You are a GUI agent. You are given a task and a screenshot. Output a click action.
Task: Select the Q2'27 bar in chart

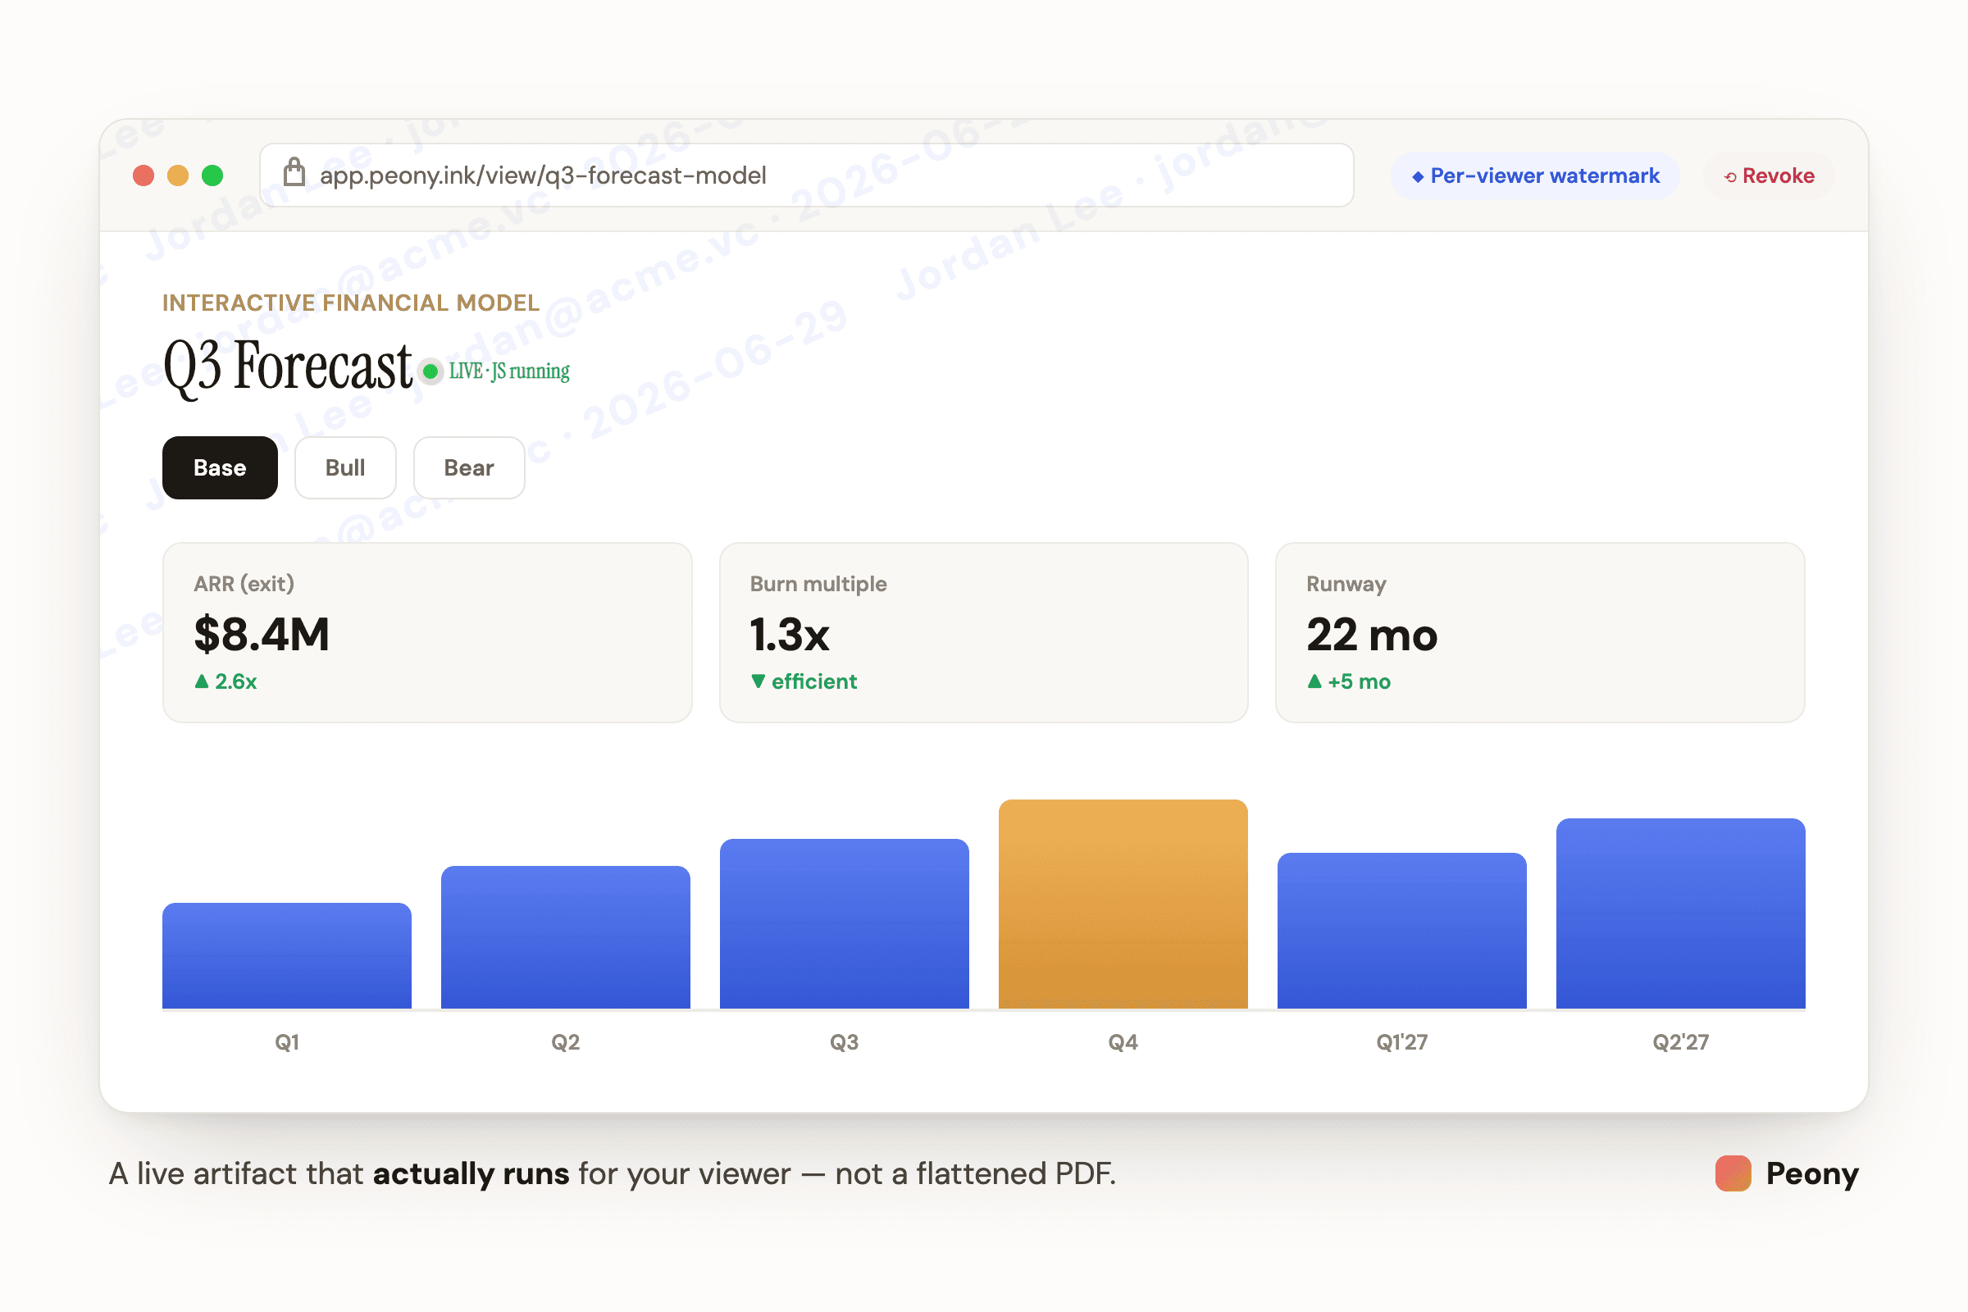1681,913
